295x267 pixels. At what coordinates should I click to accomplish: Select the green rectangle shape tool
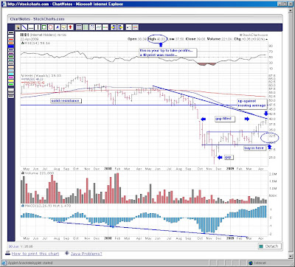point(44,27)
